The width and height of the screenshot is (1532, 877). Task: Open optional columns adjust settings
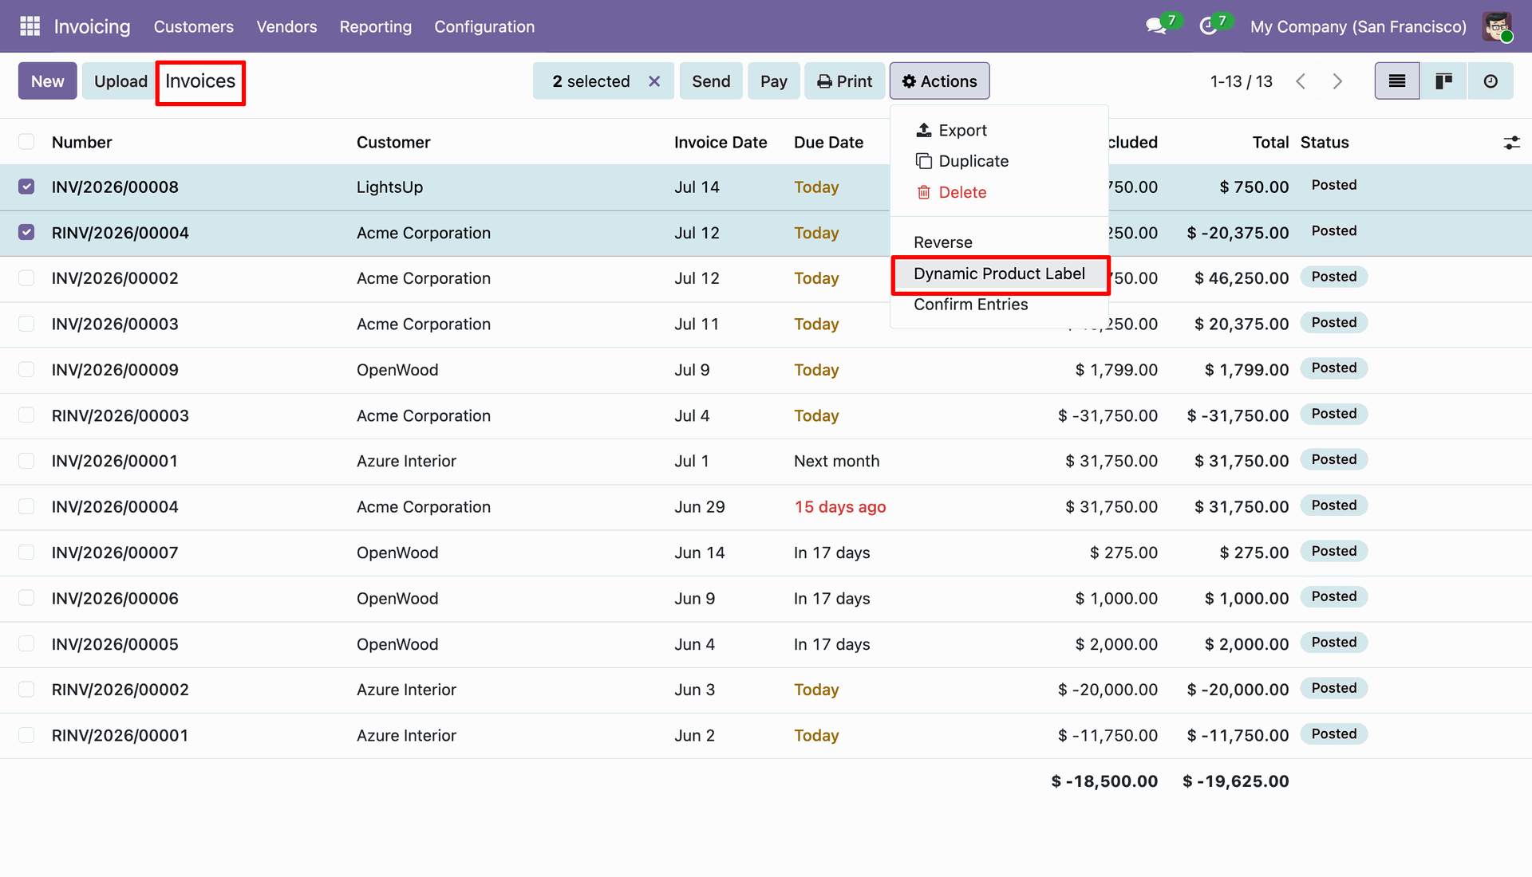pos(1511,143)
